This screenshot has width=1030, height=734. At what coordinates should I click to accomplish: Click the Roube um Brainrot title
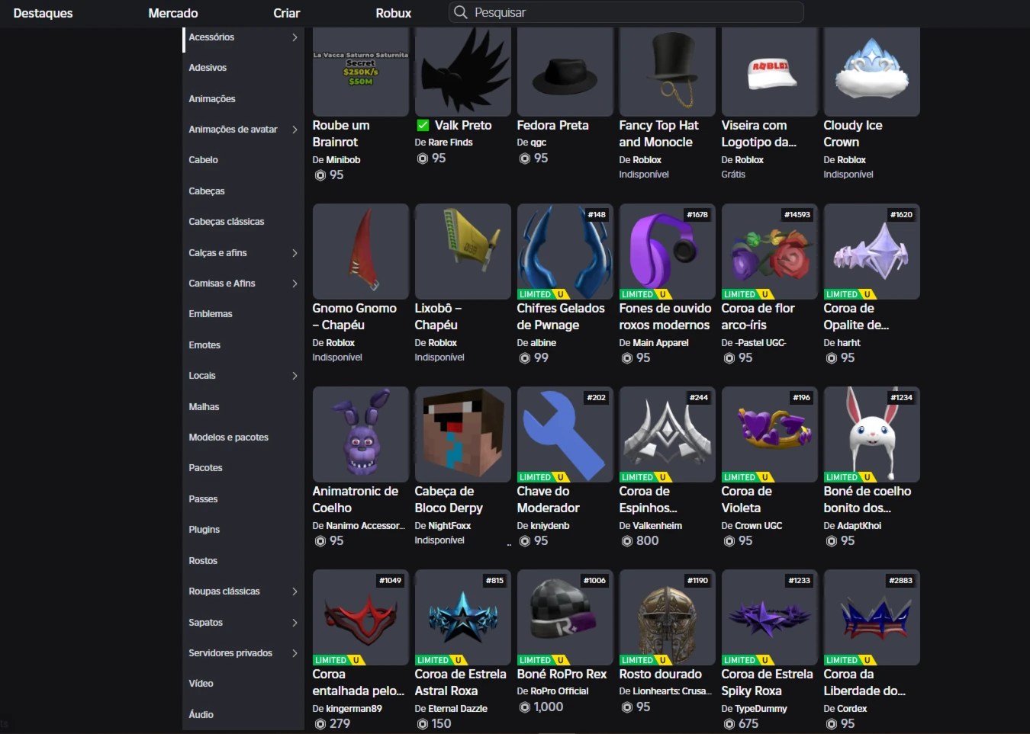point(341,133)
